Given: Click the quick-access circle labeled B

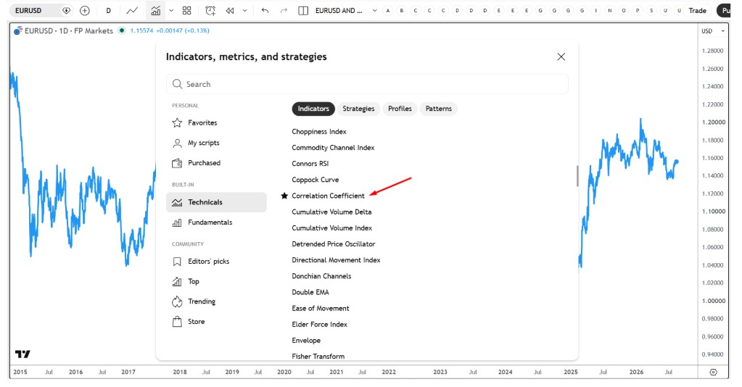Looking at the screenshot, I should (x=402, y=10).
